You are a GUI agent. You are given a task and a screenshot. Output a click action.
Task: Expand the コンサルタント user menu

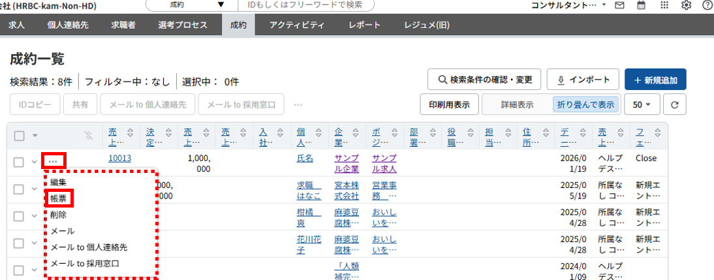pos(568,5)
